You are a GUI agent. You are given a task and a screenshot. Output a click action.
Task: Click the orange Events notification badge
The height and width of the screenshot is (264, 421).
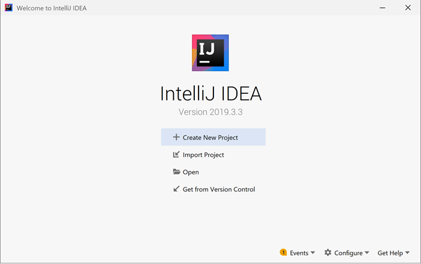(x=283, y=253)
